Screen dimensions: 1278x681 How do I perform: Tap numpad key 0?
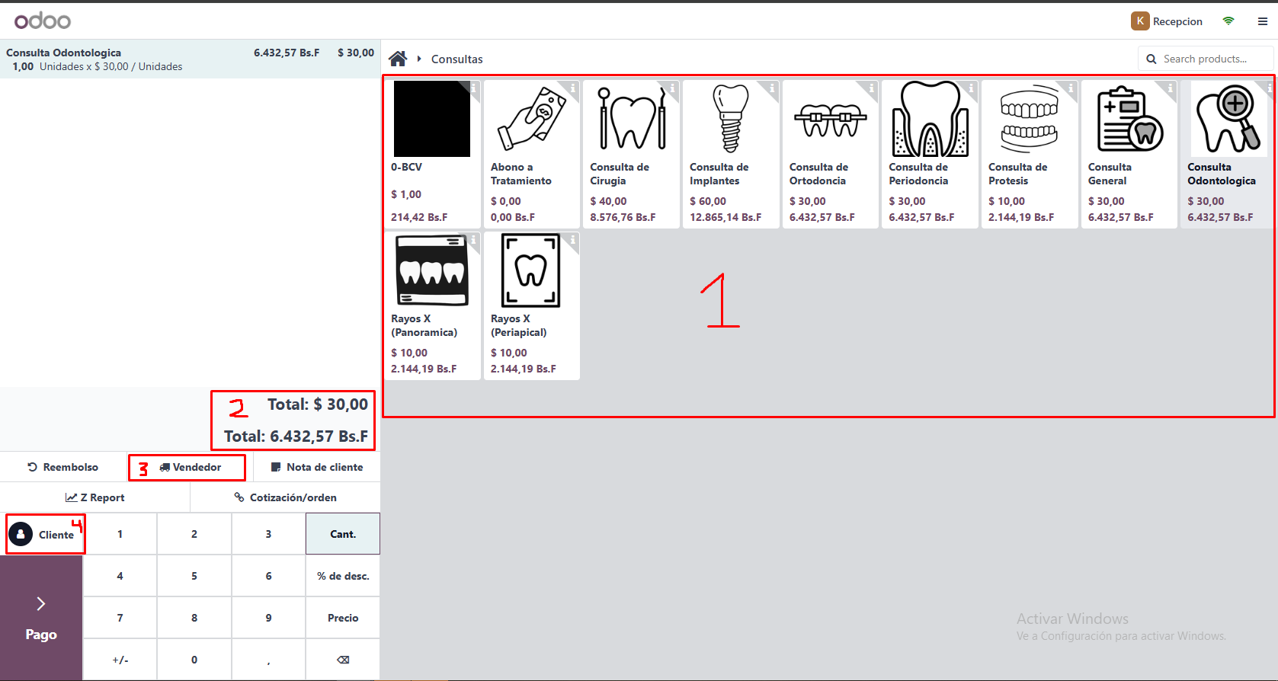[194, 660]
